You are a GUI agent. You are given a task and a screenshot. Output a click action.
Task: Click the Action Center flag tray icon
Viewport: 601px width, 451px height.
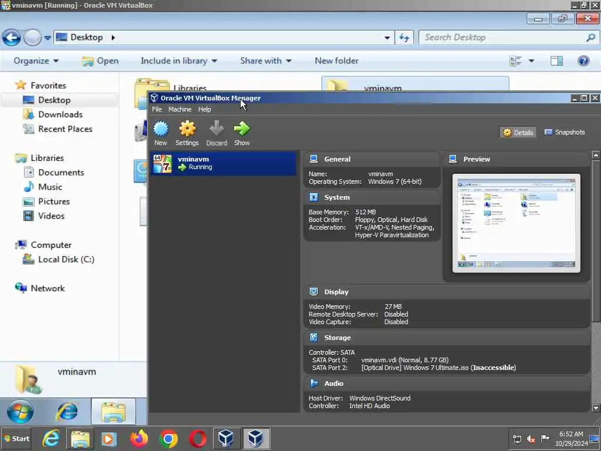pyautogui.click(x=545, y=438)
